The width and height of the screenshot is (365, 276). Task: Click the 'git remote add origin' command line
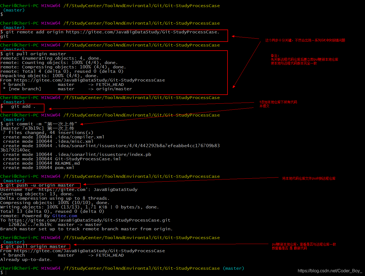click(x=110, y=34)
